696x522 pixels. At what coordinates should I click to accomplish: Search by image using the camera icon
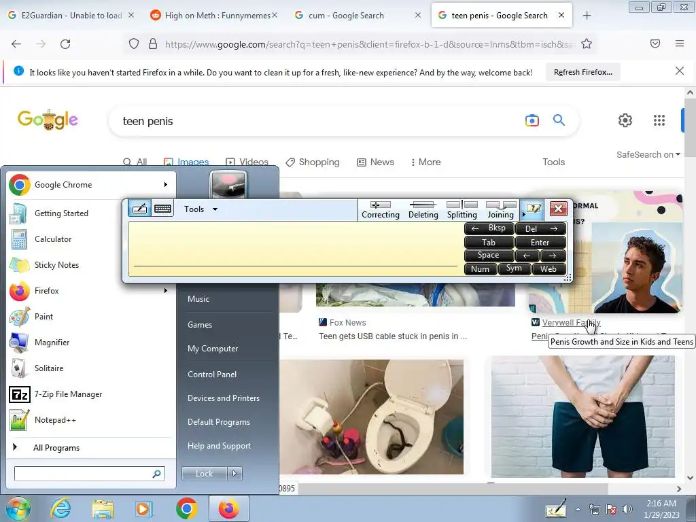[532, 120]
